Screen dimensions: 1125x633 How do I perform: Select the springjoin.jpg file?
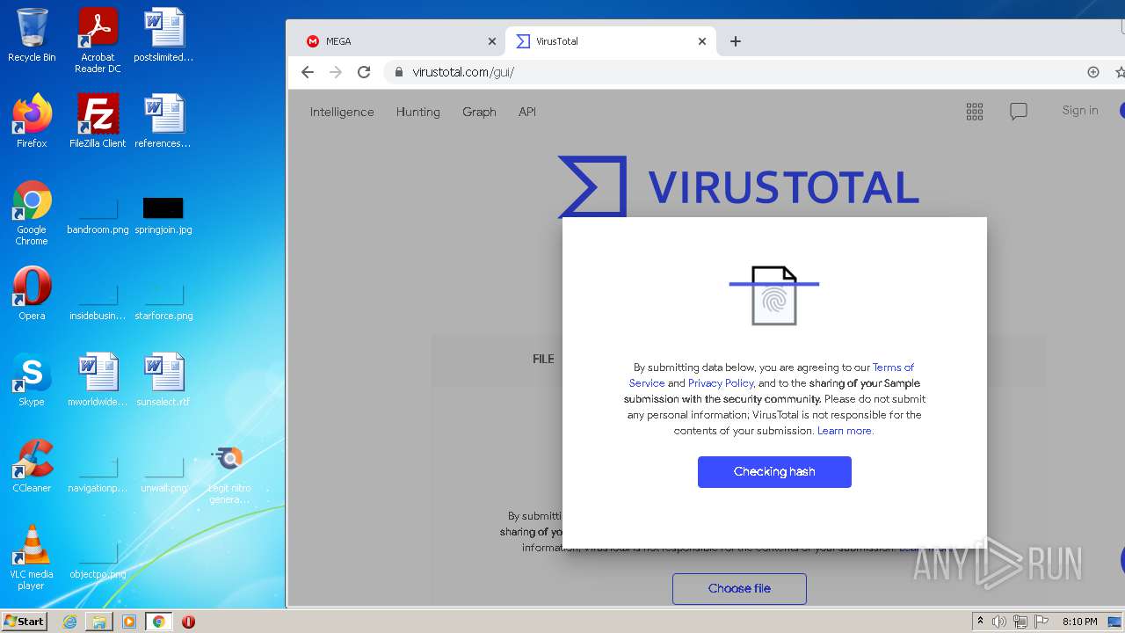pyautogui.click(x=163, y=215)
